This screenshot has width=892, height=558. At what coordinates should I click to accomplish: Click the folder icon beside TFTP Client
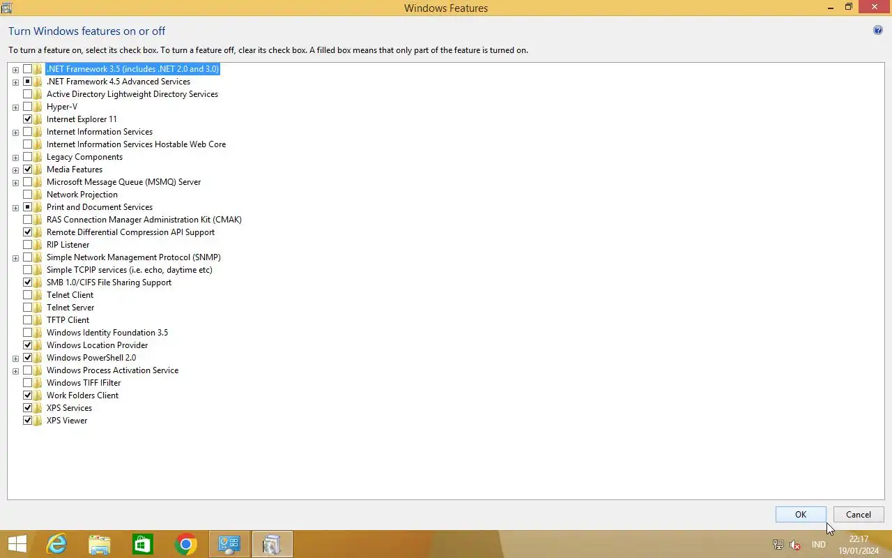38,320
